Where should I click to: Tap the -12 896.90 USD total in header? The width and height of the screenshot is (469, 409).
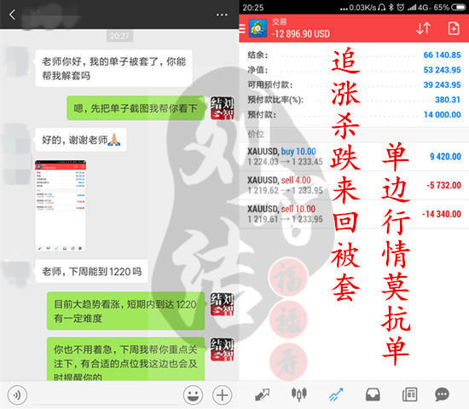[301, 33]
